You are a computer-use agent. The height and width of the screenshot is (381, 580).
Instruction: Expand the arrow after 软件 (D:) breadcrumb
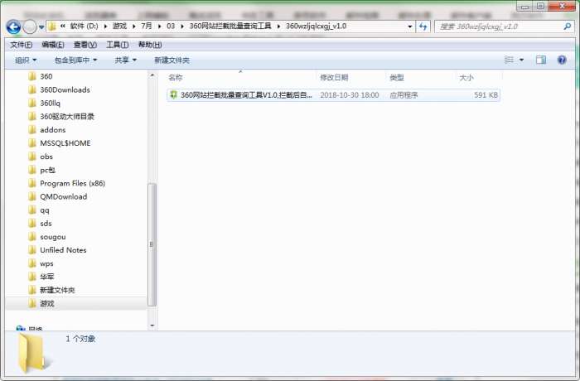105,27
